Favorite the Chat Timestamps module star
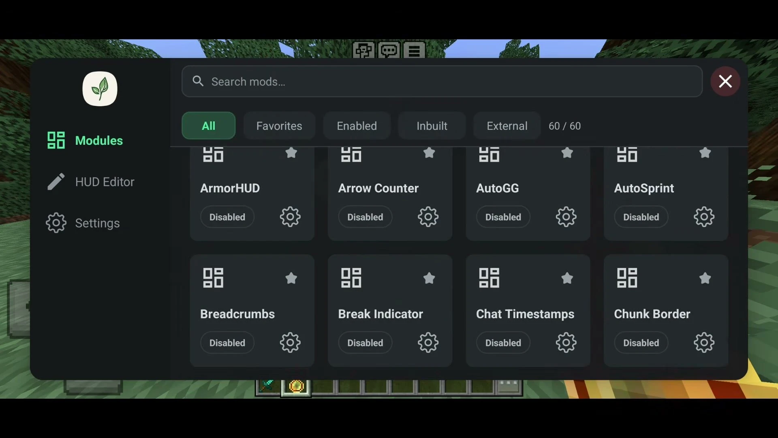This screenshot has height=438, width=778. point(567,278)
